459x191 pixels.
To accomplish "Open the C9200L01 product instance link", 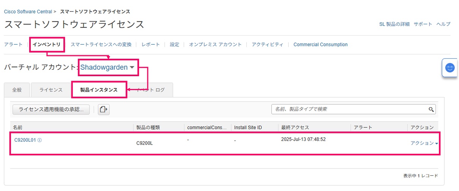I will [25, 140].
